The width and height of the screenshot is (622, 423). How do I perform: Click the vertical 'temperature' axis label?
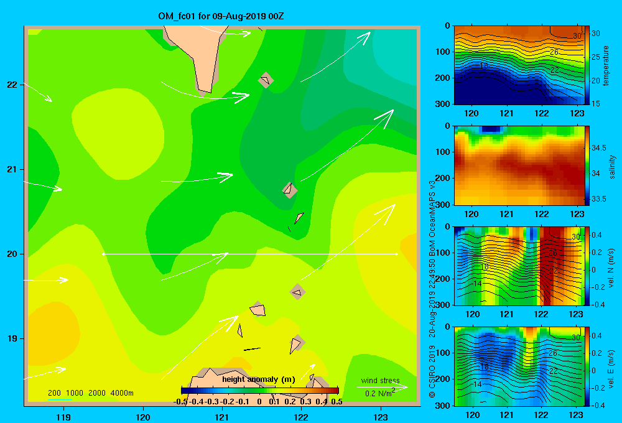[606, 65]
